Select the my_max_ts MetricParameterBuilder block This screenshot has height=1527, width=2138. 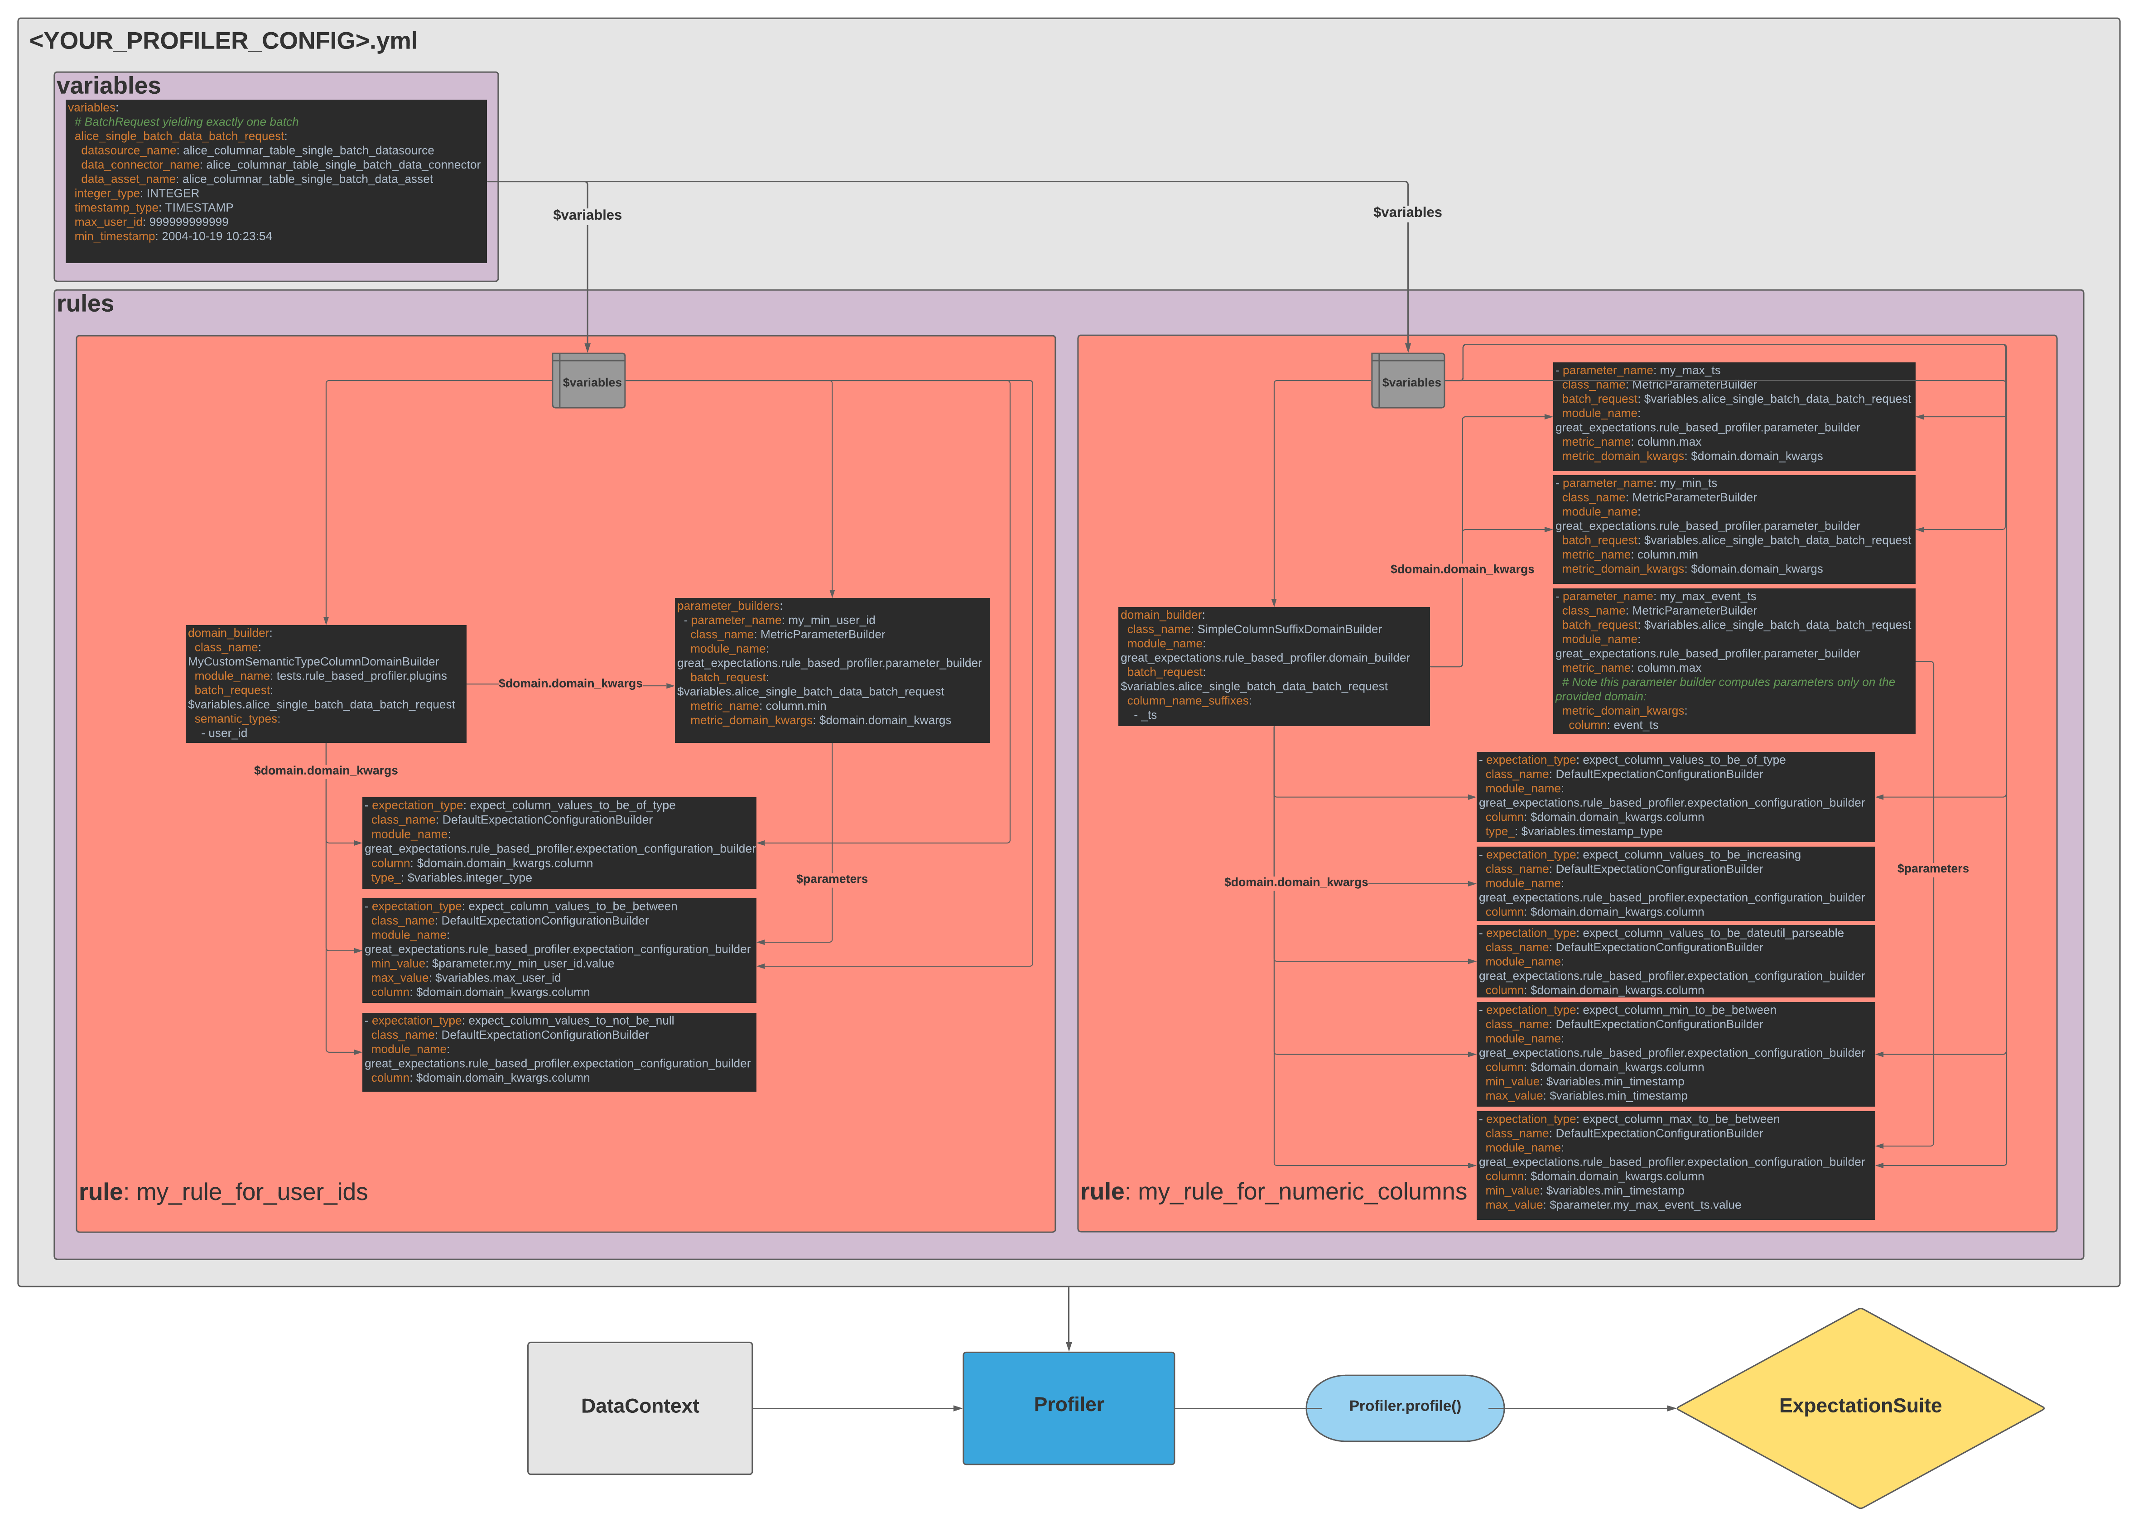1733,414
